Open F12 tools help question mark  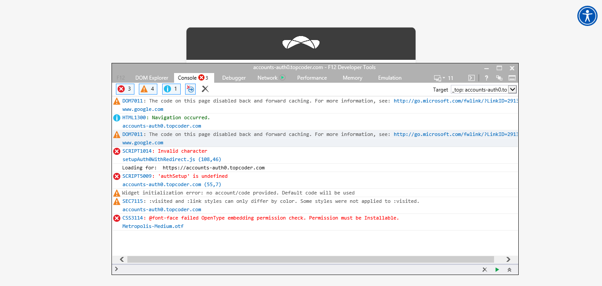tap(487, 78)
